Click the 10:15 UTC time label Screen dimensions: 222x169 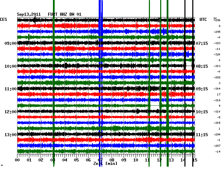click(x=202, y=112)
